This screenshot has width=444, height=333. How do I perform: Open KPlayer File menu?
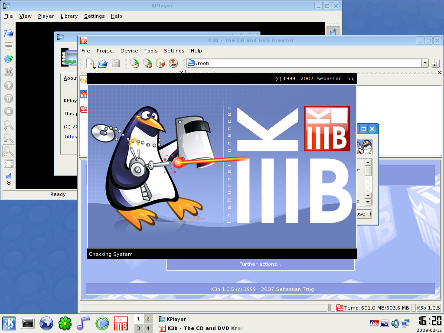pyautogui.click(x=9, y=16)
